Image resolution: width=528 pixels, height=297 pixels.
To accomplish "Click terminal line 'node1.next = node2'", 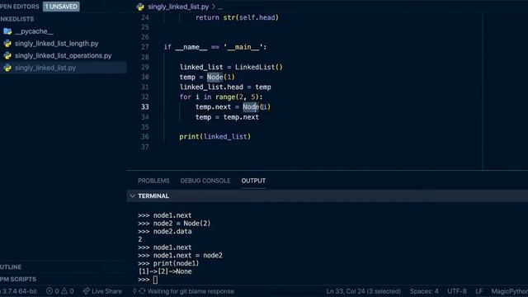I will click(188, 255).
